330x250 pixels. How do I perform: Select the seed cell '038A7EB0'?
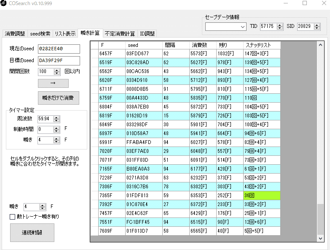tap(144, 107)
